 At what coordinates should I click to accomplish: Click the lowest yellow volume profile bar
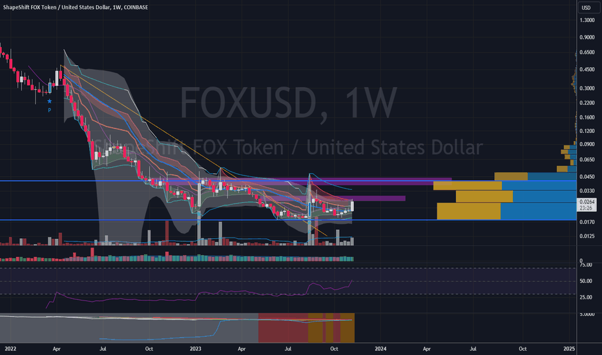point(469,211)
